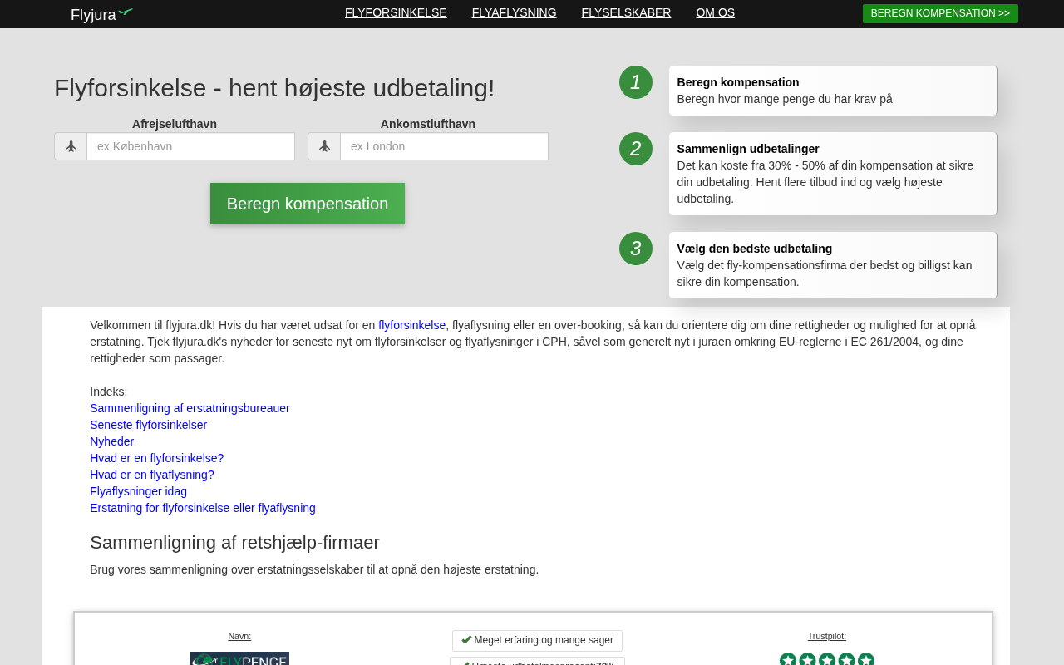
Task: Jump to Seneste flyforsinkelser
Action: 149,425
